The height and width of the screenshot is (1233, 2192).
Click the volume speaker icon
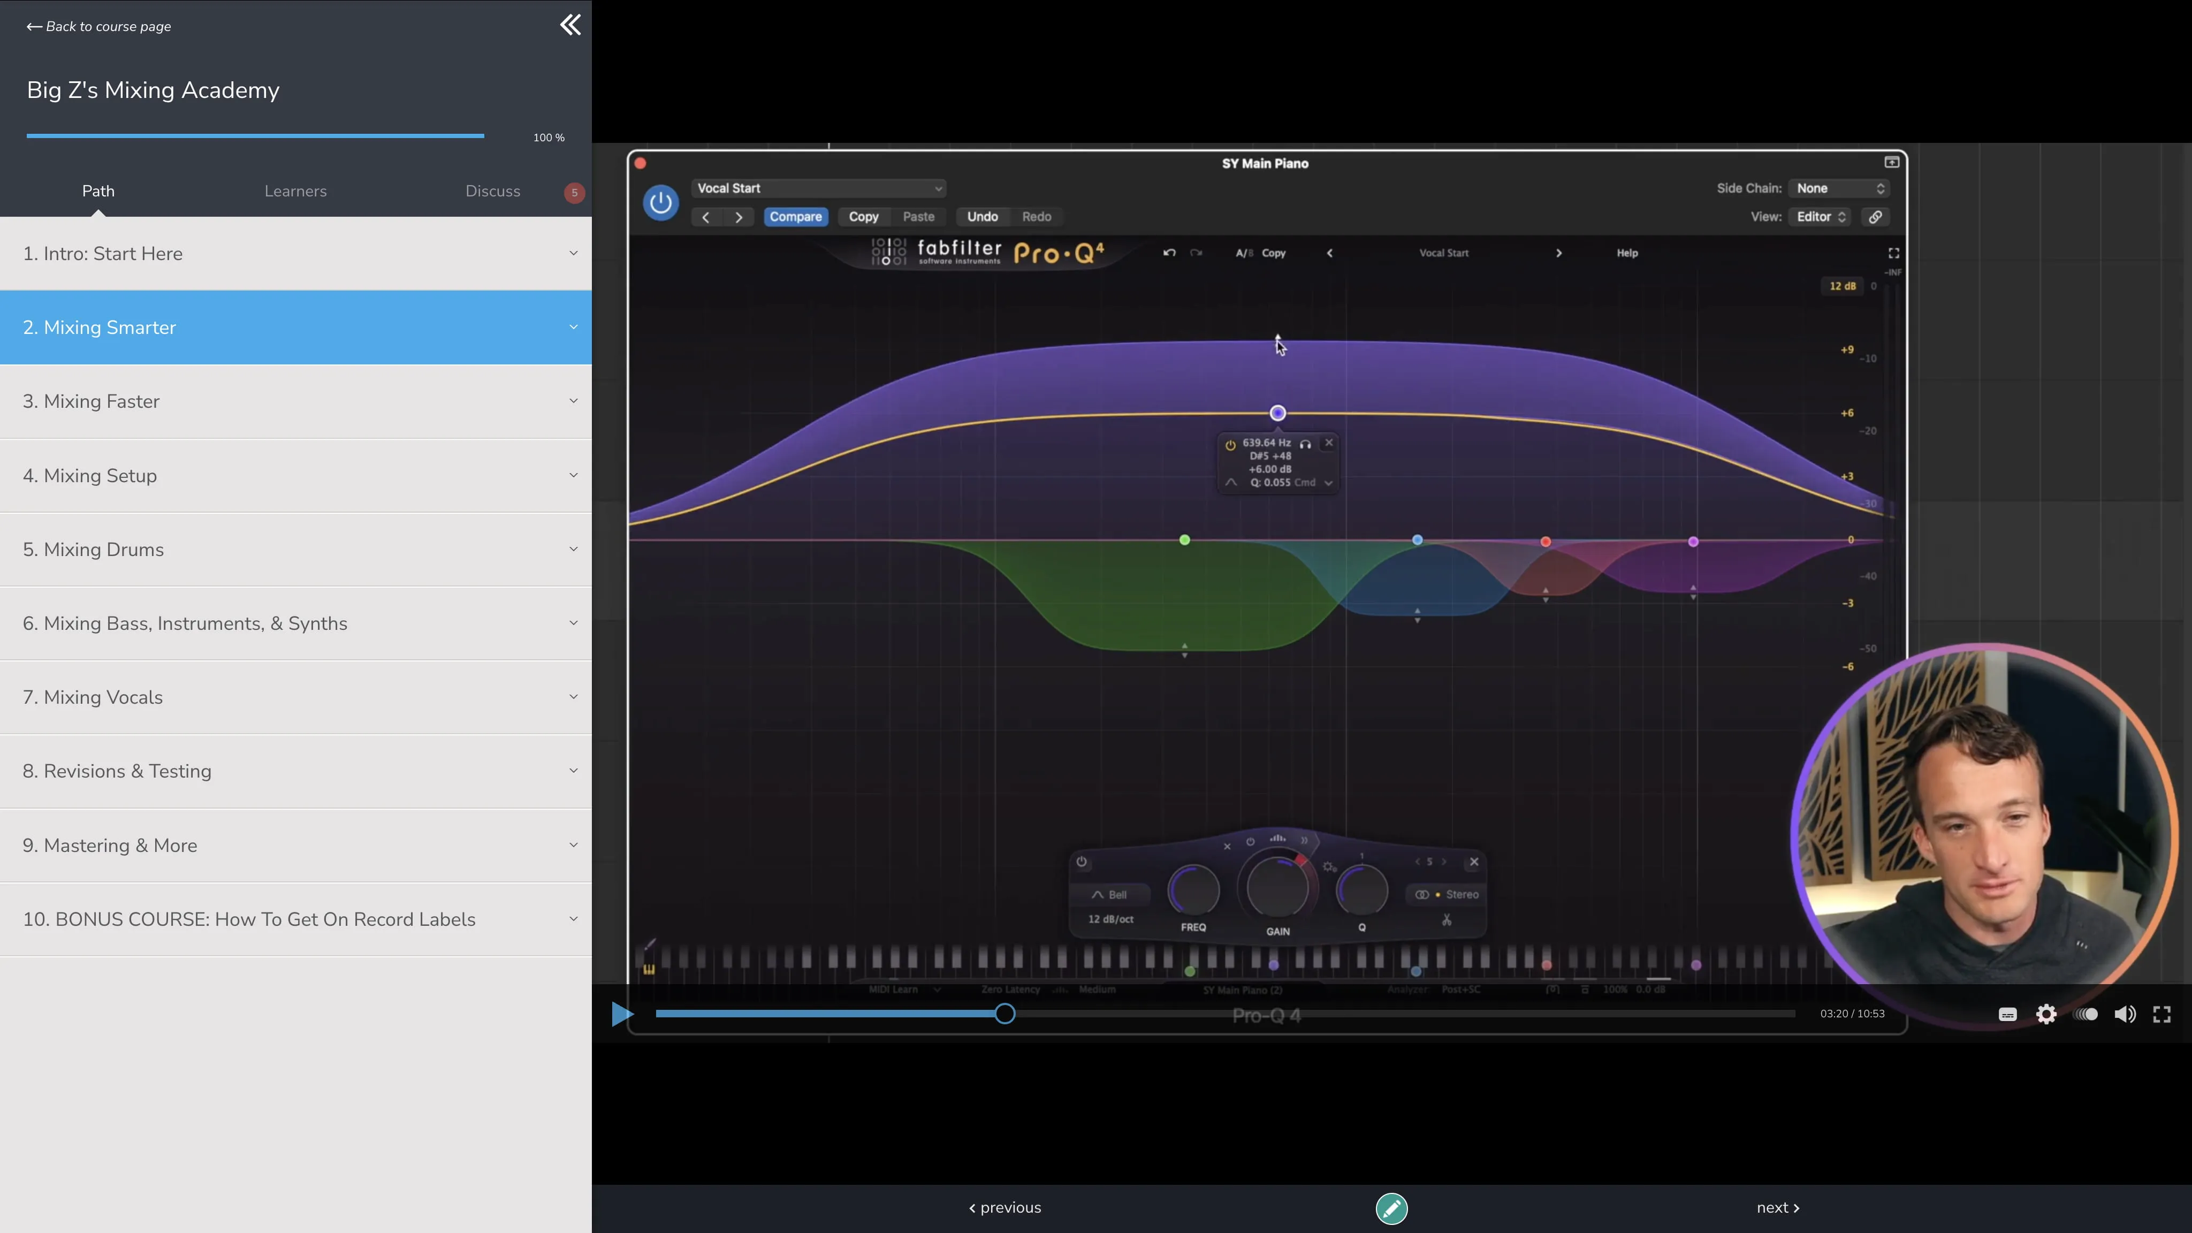pyautogui.click(x=2125, y=1014)
